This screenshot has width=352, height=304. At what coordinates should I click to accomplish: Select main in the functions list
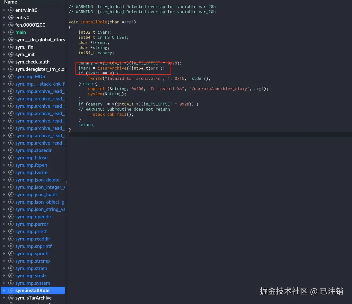coord(21,32)
